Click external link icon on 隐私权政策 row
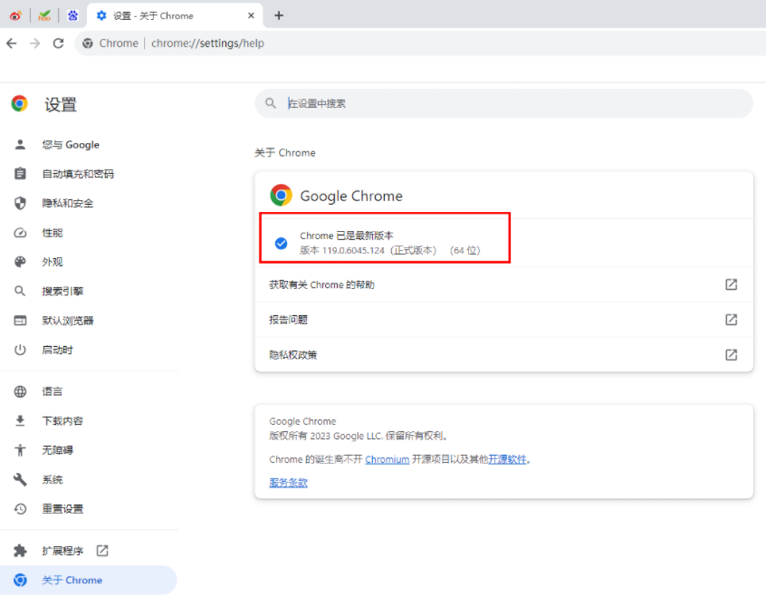The image size is (766, 606). pyautogui.click(x=732, y=355)
